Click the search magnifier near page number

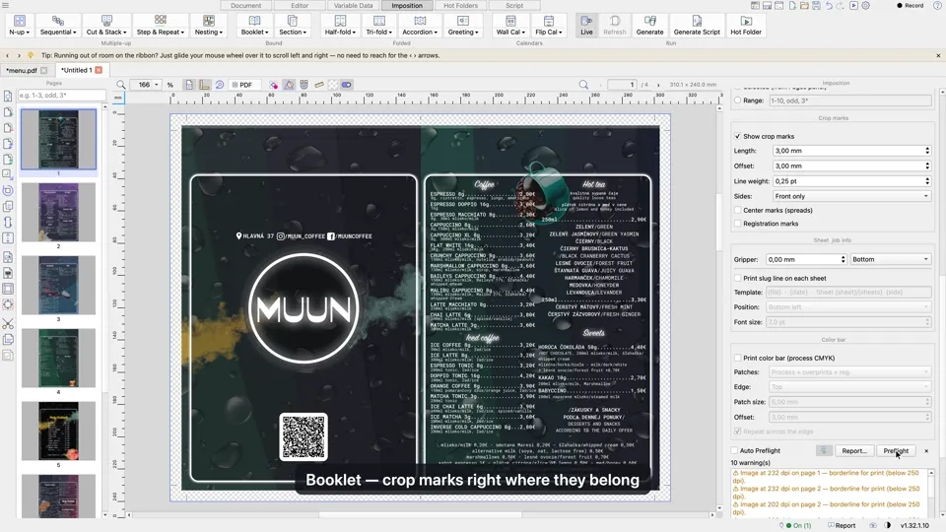[x=583, y=85]
